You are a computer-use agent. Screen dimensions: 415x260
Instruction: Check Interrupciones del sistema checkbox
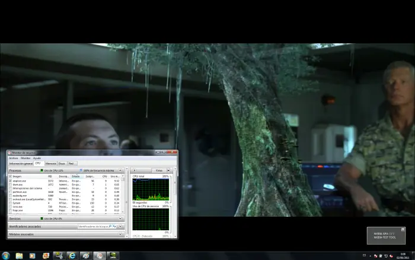(10, 188)
